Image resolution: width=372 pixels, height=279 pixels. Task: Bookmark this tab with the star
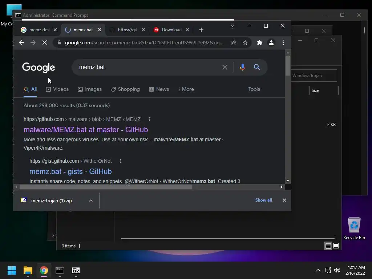coord(245,43)
